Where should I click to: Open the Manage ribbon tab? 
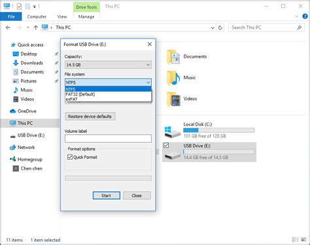(86, 16)
